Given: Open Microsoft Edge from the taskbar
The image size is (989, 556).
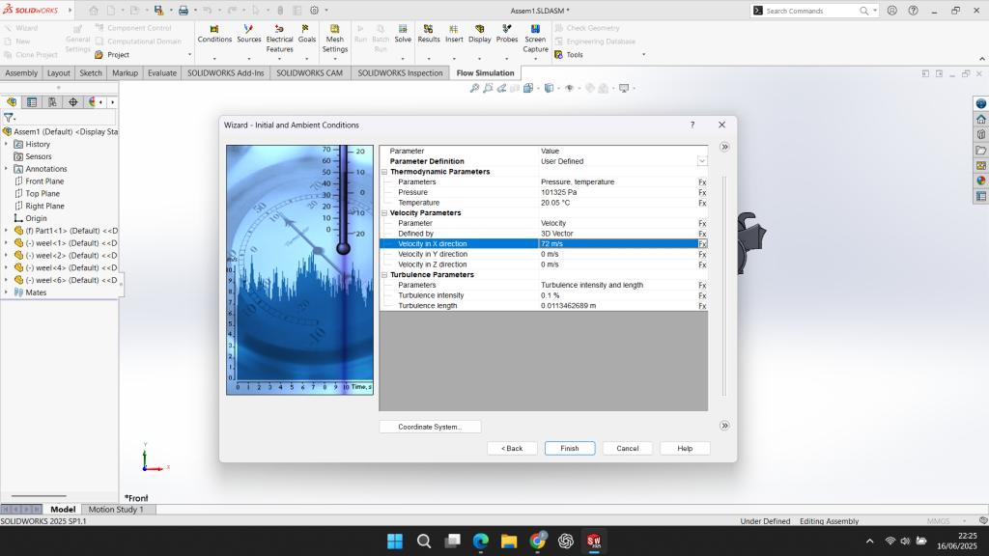Looking at the screenshot, I should point(481,541).
